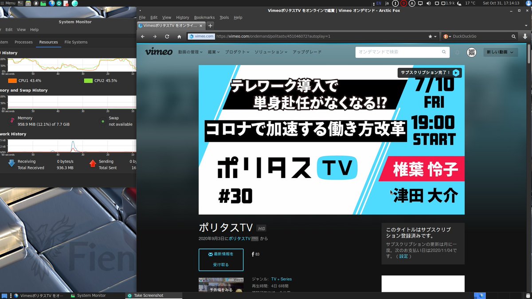Click the ポリタスTV #30 video poster

pos(332,140)
